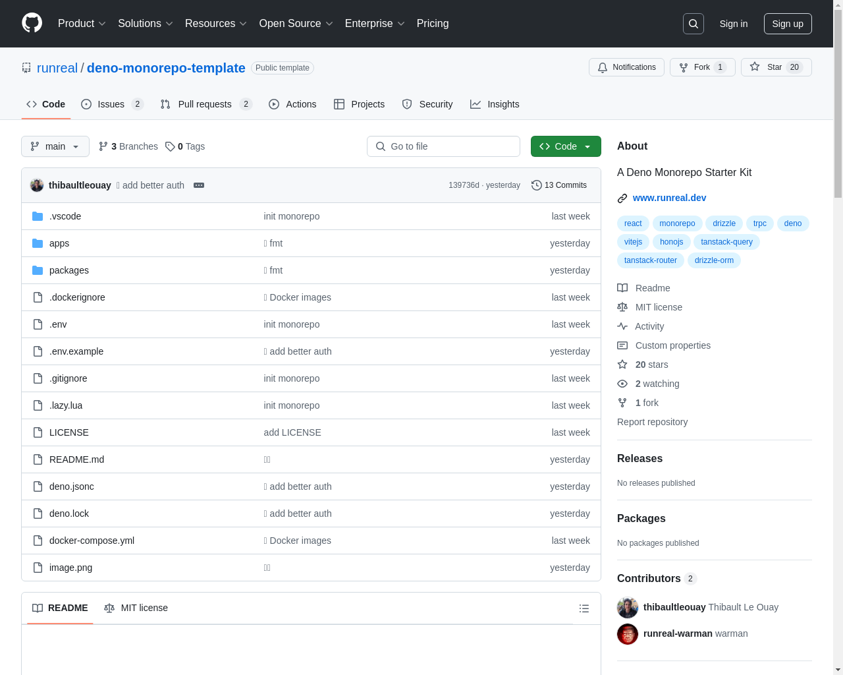Image resolution: width=843 pixels, height=675 pixels.
Task: Open the README.md file
Action: pos(76,459)
